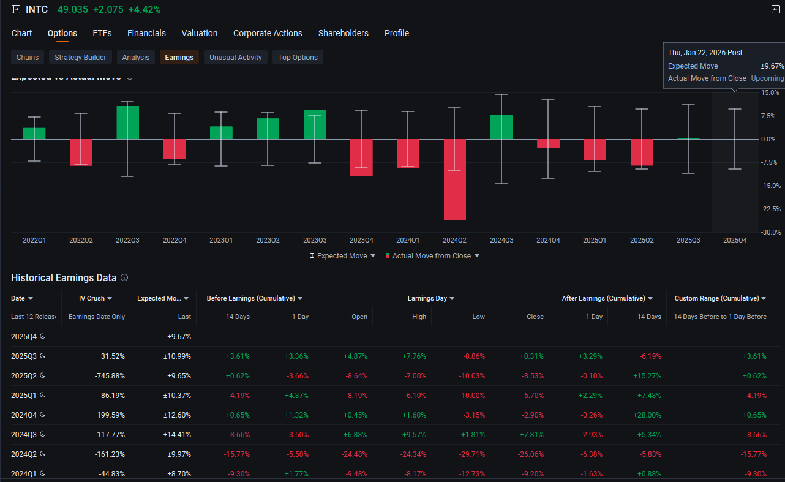The image size is (785, 482).
Task: Click the green 2022Q3 bar in chart
Action: click(x=128, y=122)
